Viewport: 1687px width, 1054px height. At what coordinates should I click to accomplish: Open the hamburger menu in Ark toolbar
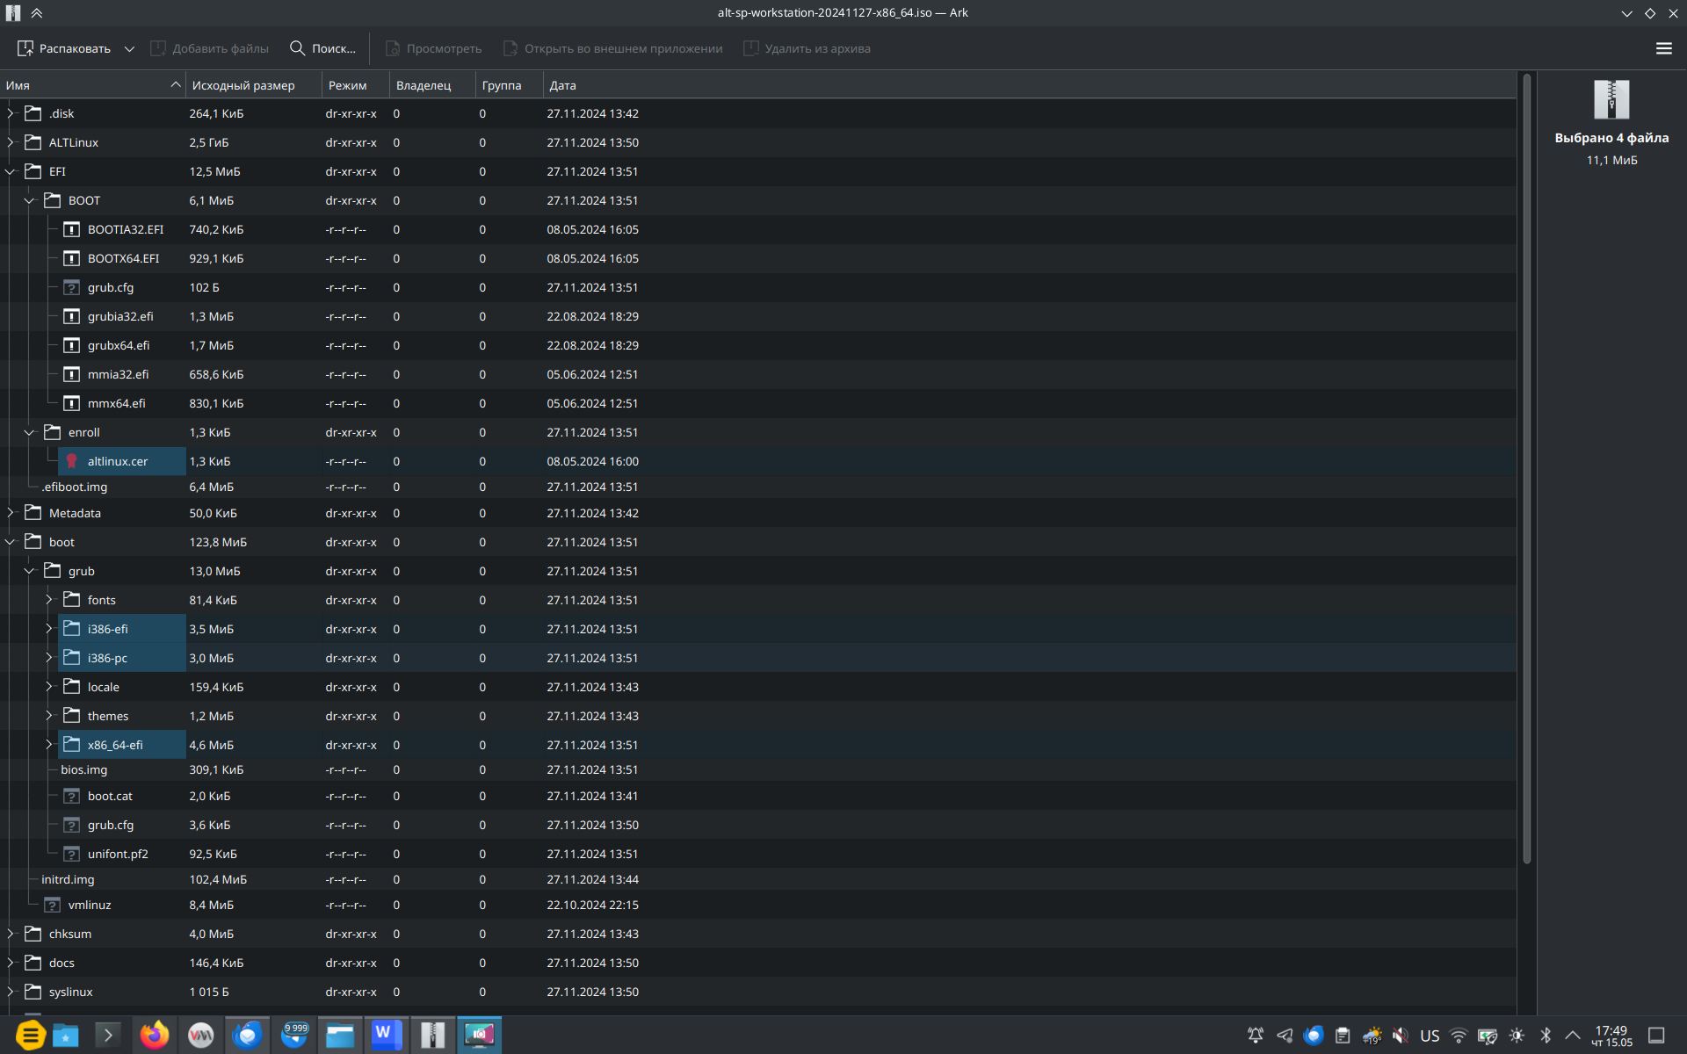click(x=1663, y=48)
